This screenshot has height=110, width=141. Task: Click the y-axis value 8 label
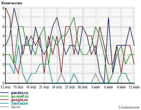coord(4,8)
